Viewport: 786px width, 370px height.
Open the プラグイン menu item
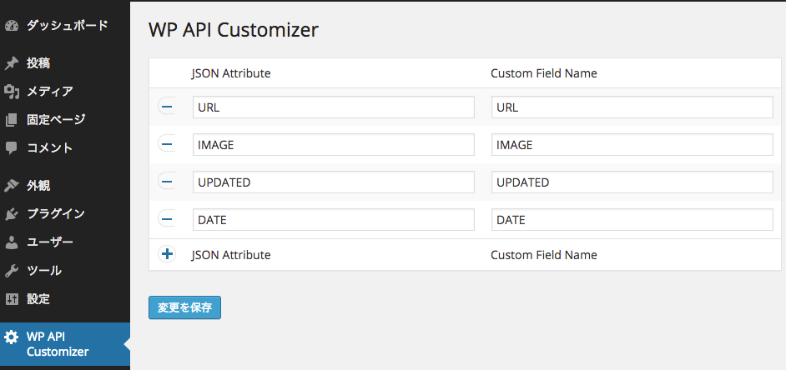(x=64, y=214)
